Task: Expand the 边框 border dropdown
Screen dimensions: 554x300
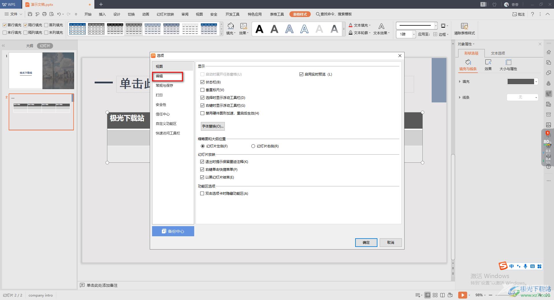Action: point(448,34)
